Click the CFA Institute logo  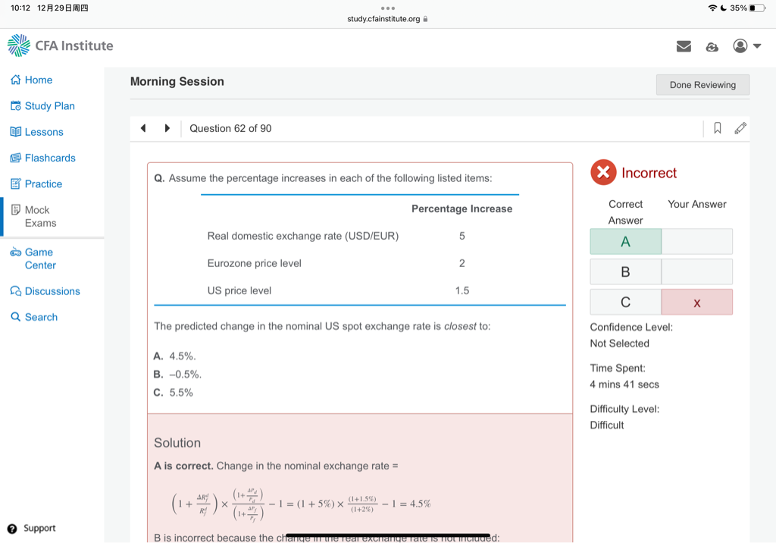click(61, 46)
